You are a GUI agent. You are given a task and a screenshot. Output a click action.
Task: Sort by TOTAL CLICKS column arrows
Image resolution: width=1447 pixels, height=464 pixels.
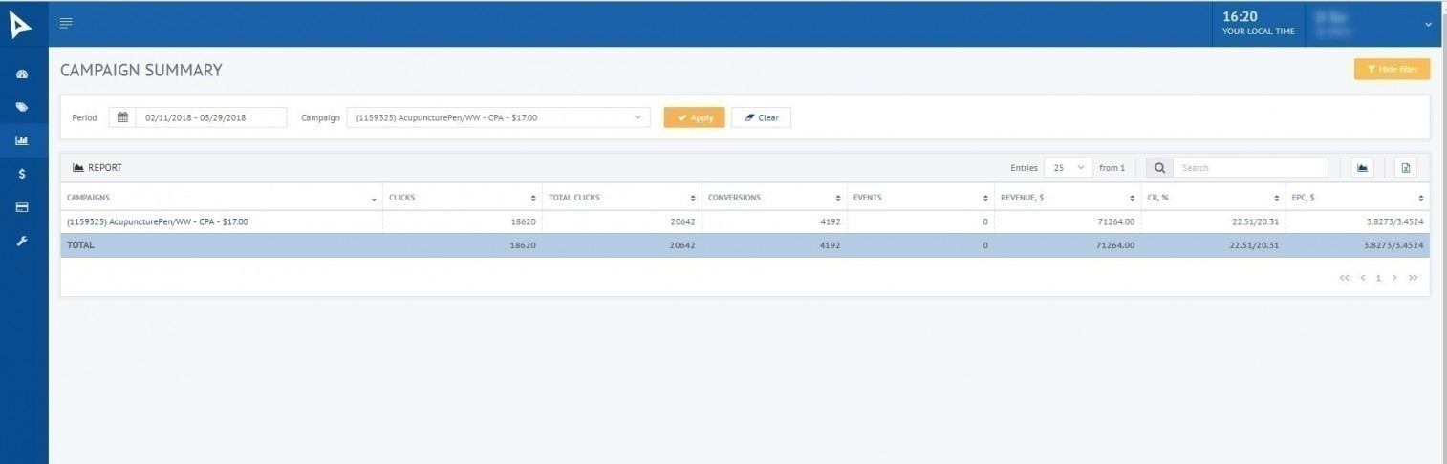click(693, 198)
